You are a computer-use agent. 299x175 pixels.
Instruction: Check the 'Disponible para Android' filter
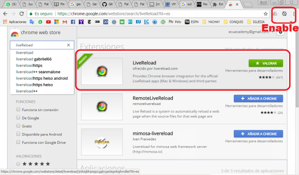tap(18, 134)
